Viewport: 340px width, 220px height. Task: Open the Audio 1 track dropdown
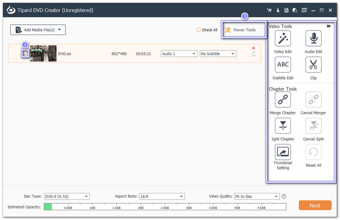(x=179, y=54)
